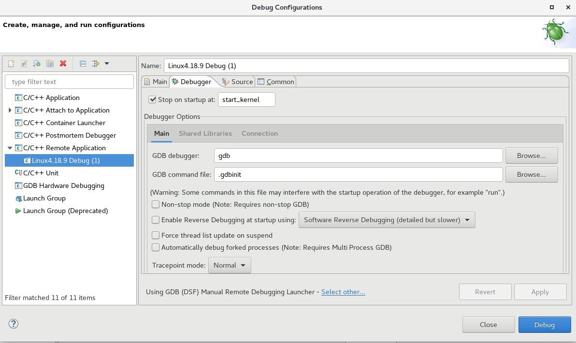The image size is (576, 343).
Task: Open the filter launch configurations settings
Action: [x=96, y=63]
